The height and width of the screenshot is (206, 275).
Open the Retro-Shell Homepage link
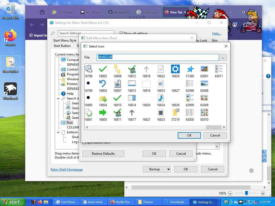(x=67, y=170)
